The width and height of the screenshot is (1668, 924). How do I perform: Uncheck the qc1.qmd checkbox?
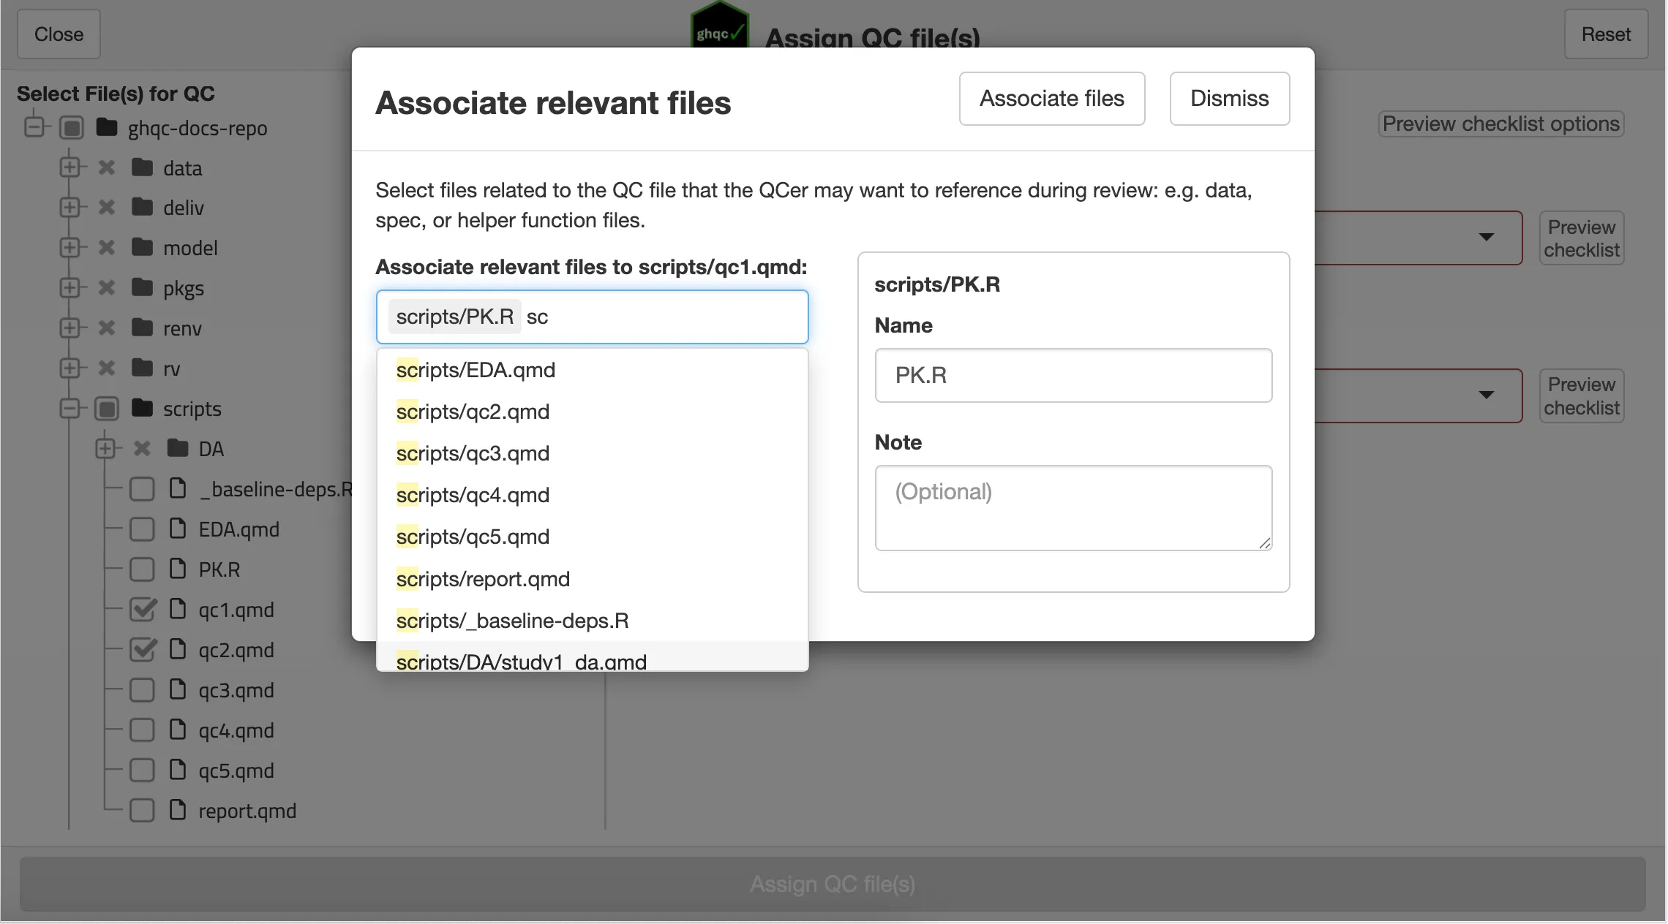(142, 609)
